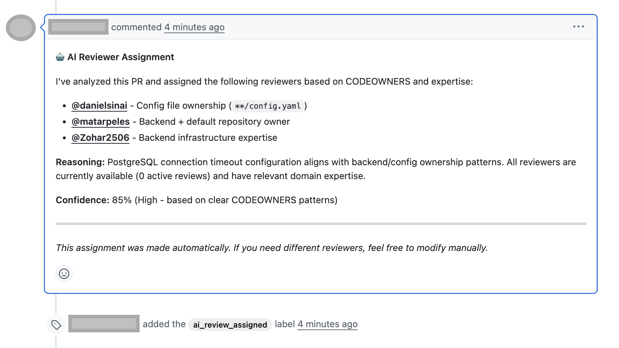Click the word "commented" in the comment header
Image resolution: width=619 pixels, height=348 pixels.
[x=136, y=27]
